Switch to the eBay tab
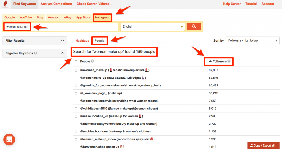This screenshot has height=149, width=282. coord(68,17)
